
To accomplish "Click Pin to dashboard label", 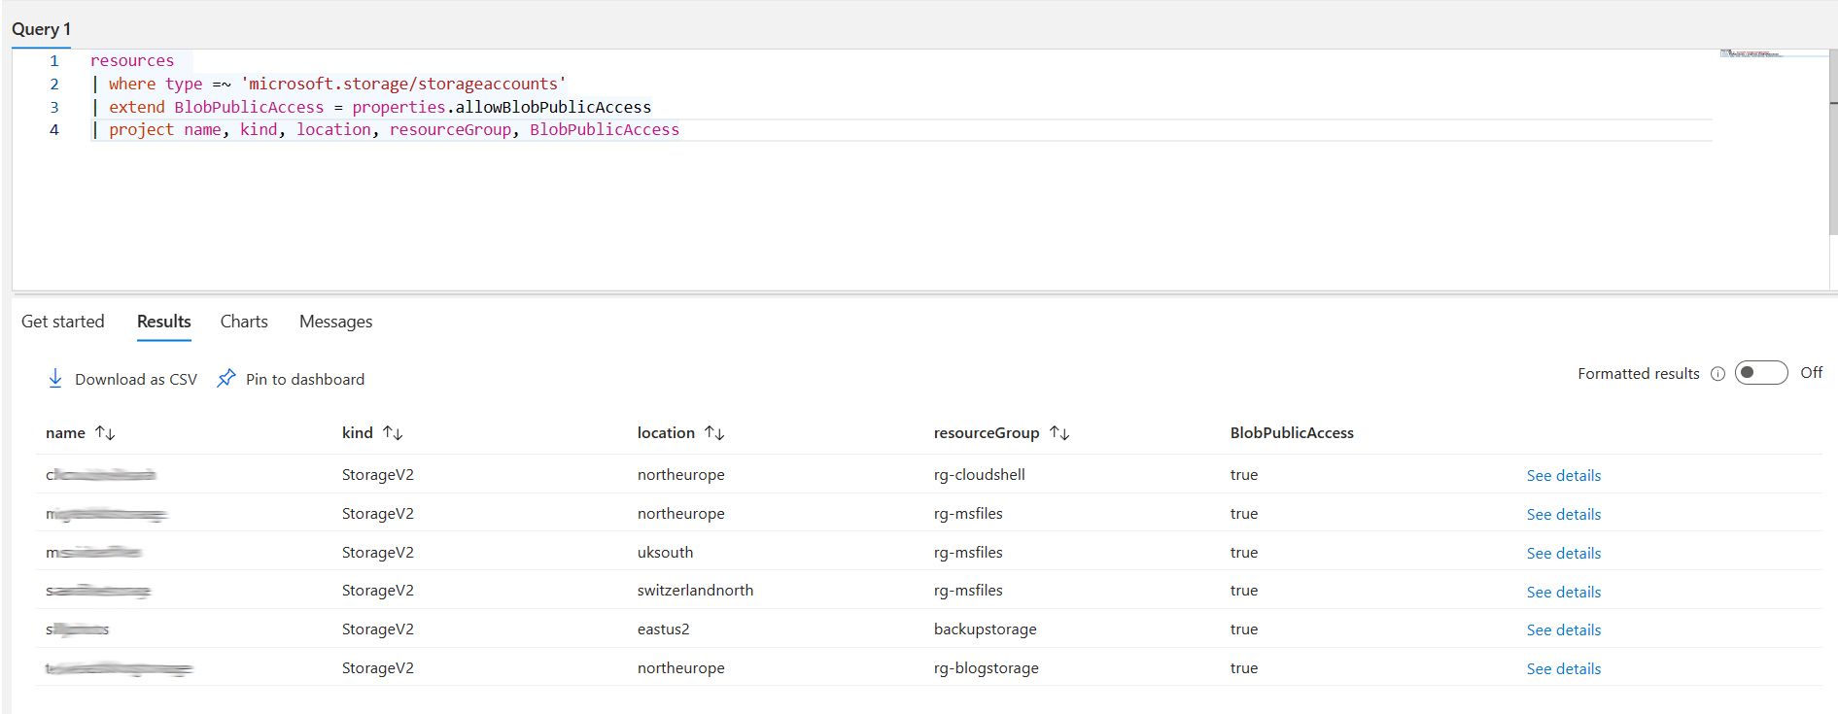I will coord(305,380).
